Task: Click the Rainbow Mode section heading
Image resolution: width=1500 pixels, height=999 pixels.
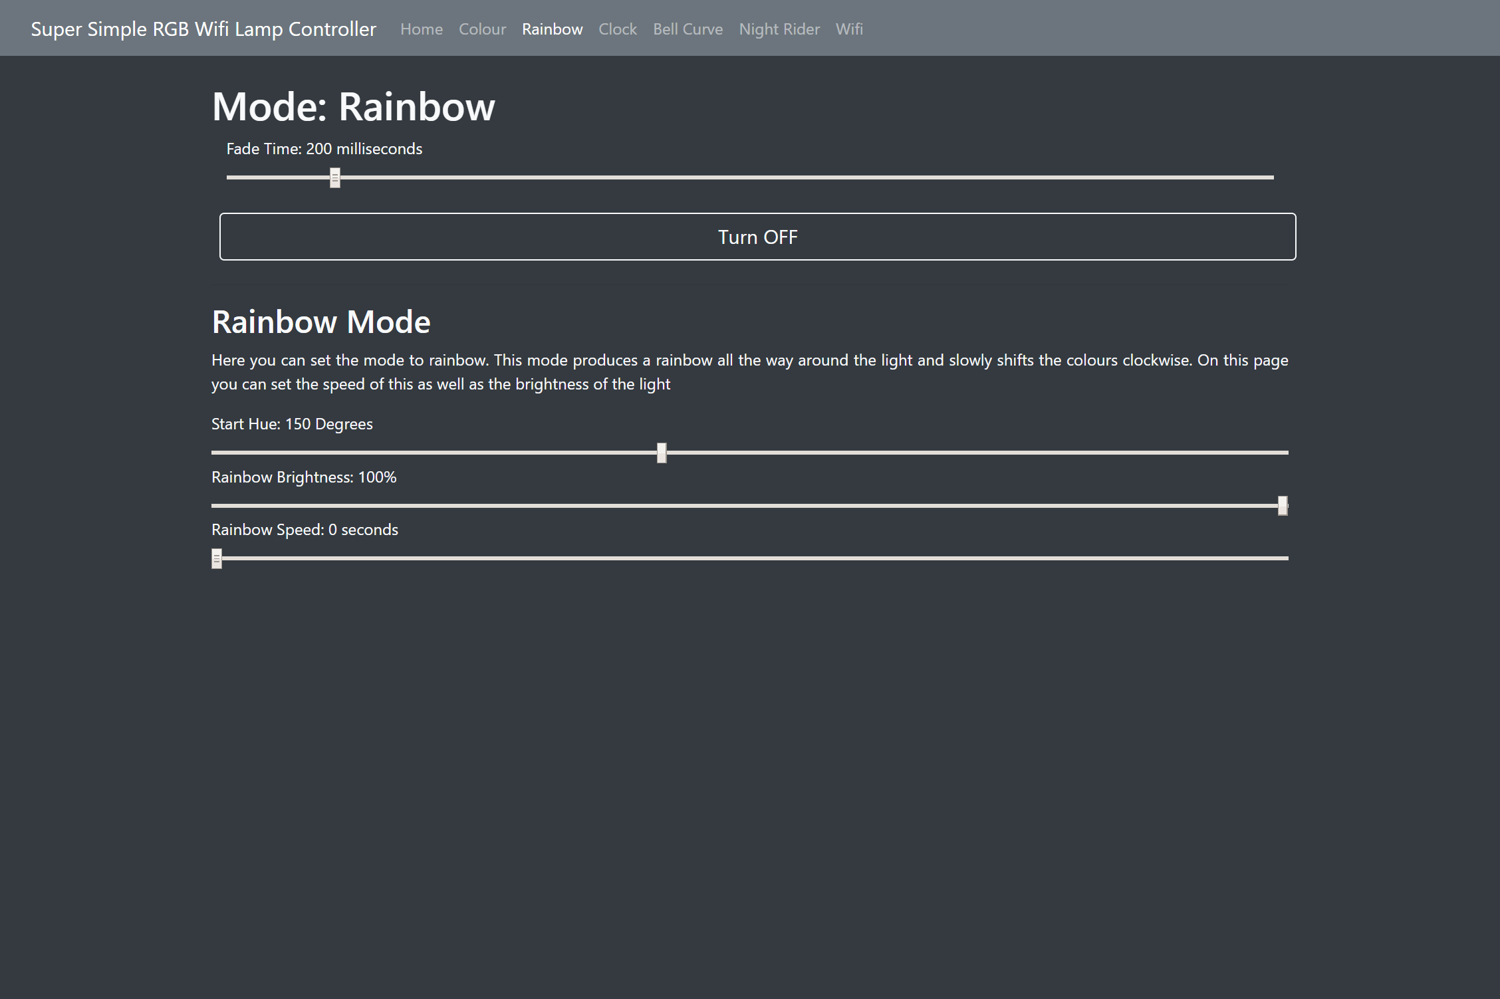Action: click(x=320, y=322)
